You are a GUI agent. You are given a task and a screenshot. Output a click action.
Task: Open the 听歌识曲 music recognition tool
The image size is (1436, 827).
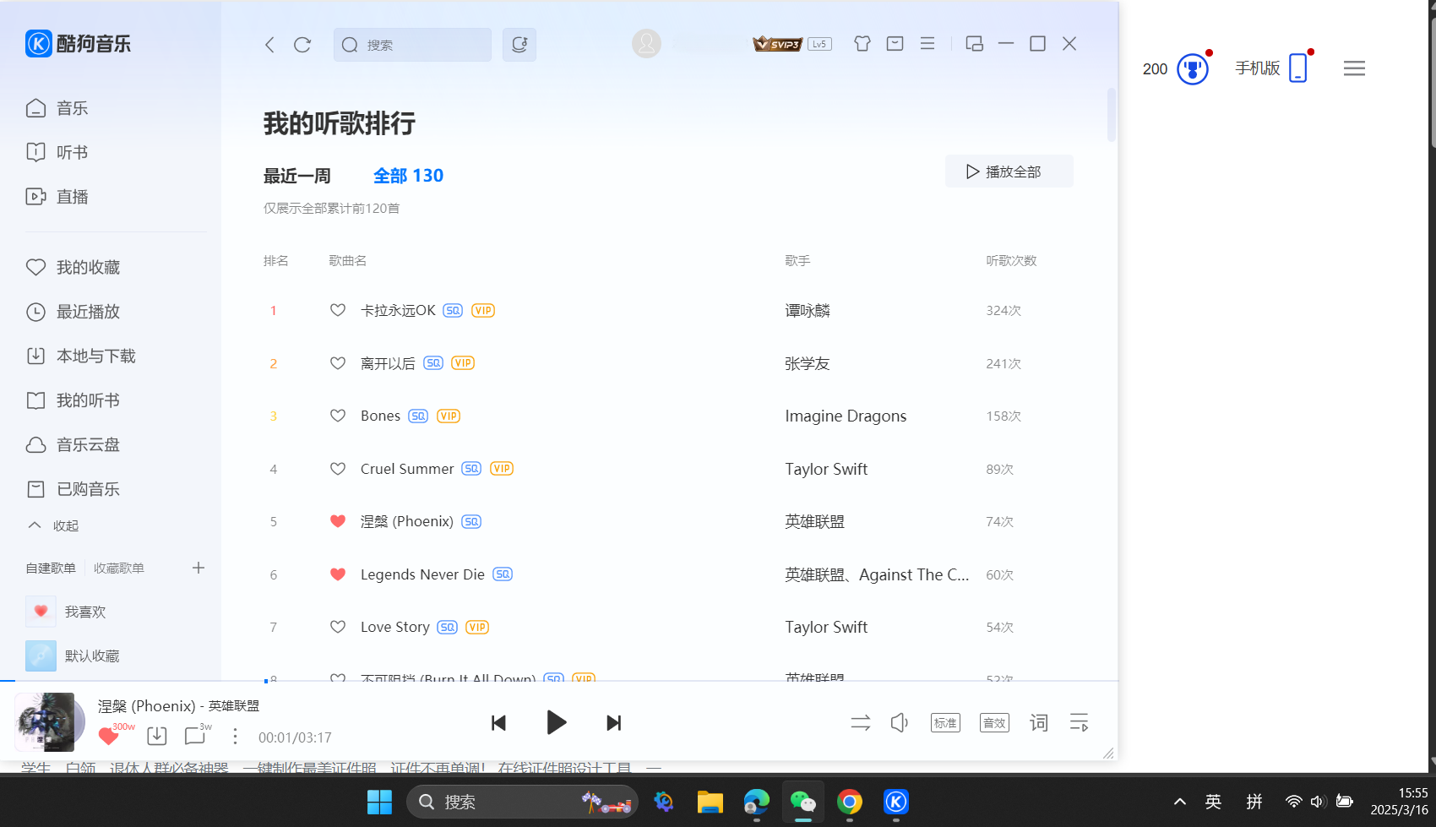(519, 45)
